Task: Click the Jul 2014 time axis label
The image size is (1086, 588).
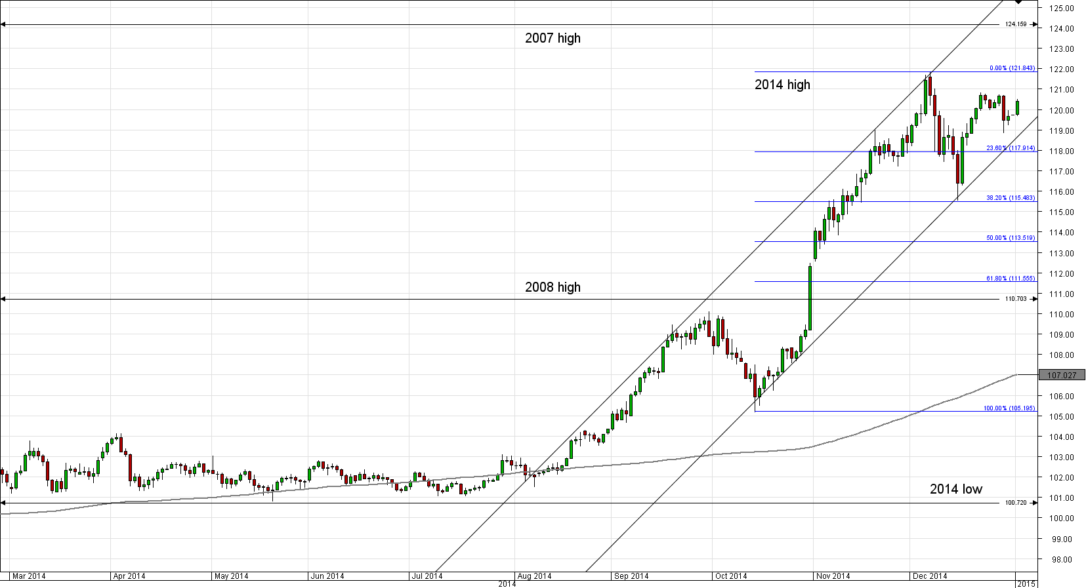Action: point(427,576)
